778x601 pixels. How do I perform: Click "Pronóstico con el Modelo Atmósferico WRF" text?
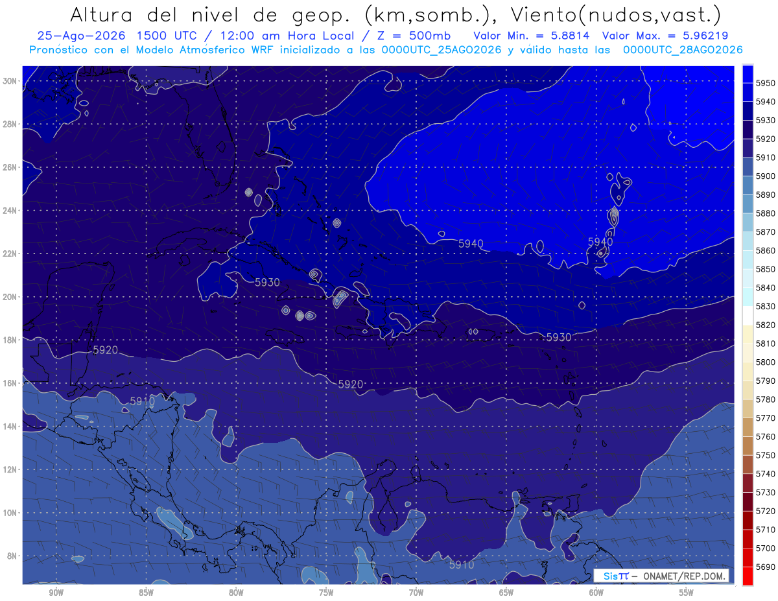[x=153, y=50]
